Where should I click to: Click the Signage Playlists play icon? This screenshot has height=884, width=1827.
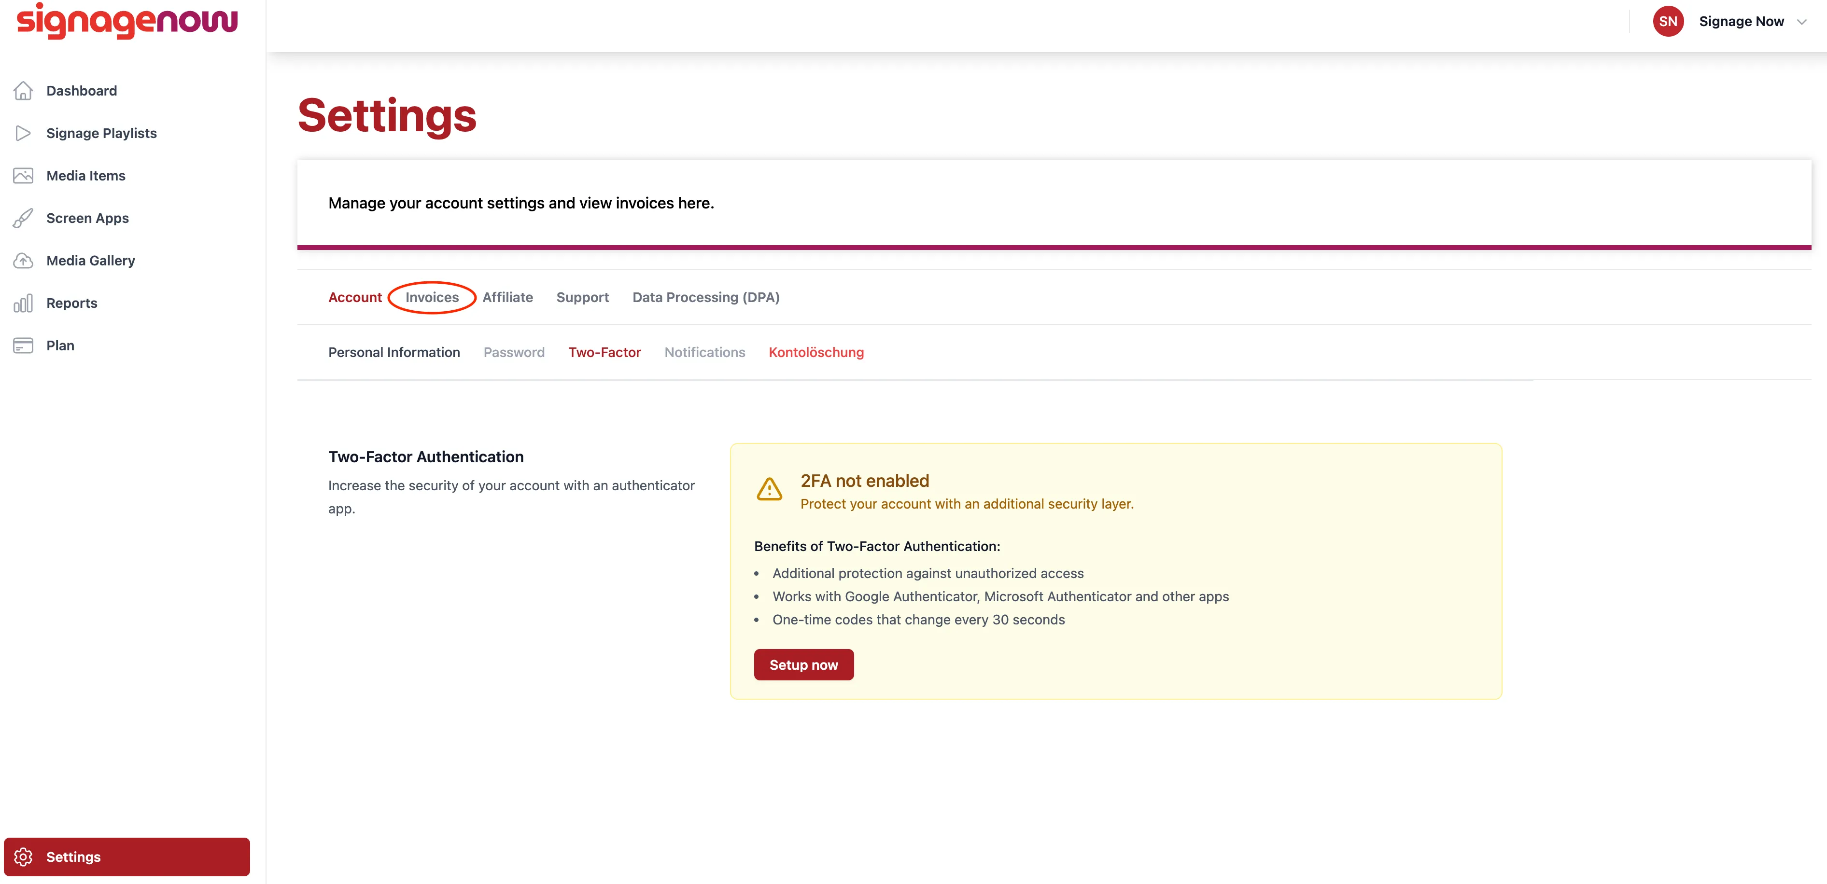point(23,133)
